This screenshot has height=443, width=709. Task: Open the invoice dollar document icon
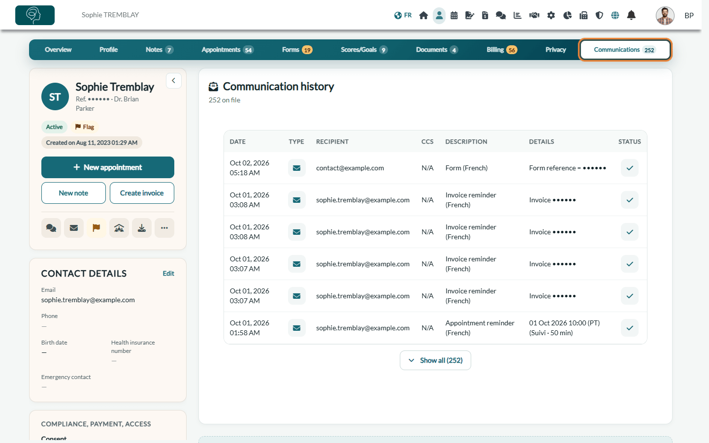tap(485, 15)
